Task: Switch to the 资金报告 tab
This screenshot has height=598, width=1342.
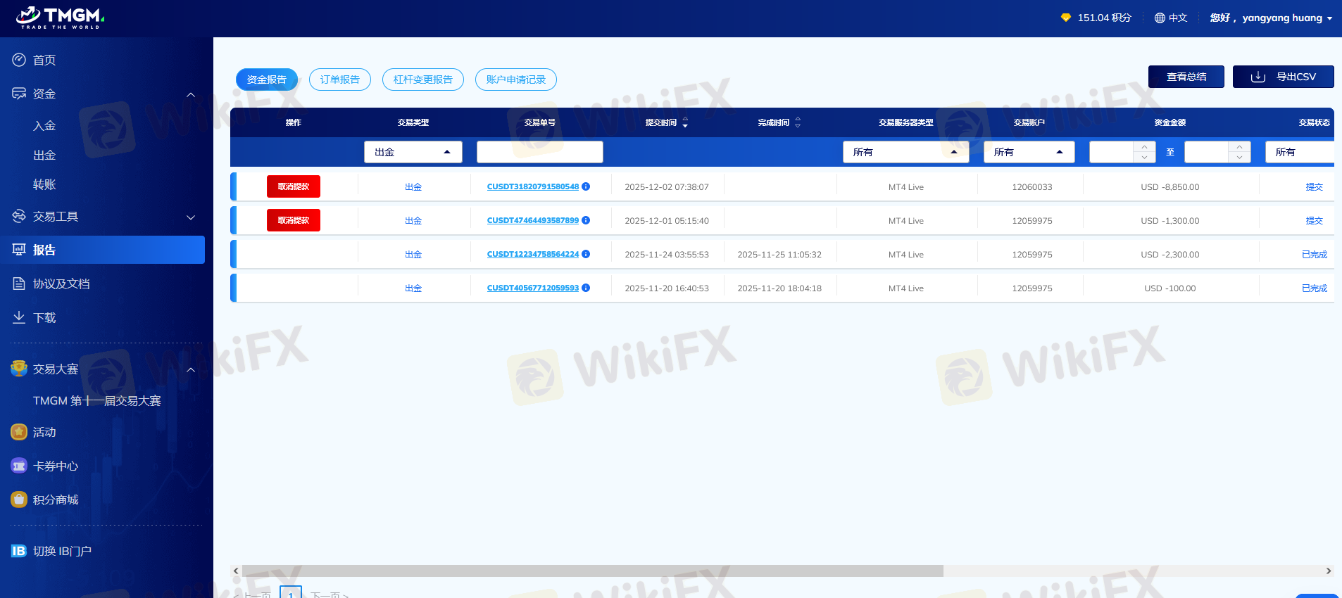Action: coord(267,79)
